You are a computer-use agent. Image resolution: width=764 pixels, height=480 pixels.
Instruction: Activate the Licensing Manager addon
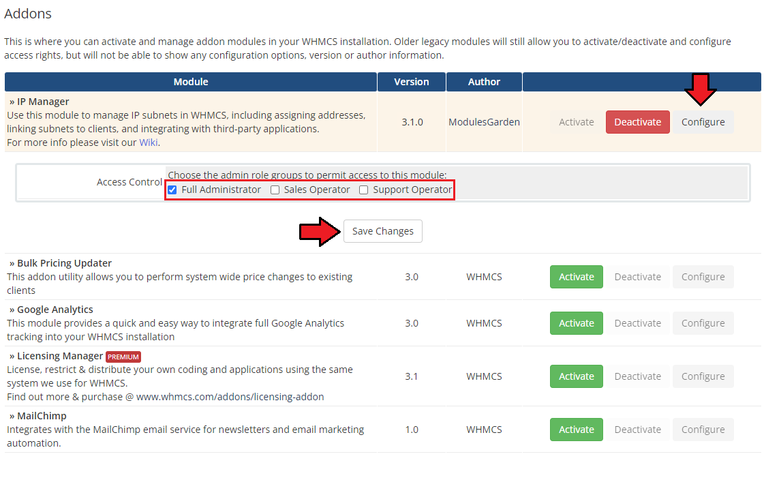click(576, 376)
